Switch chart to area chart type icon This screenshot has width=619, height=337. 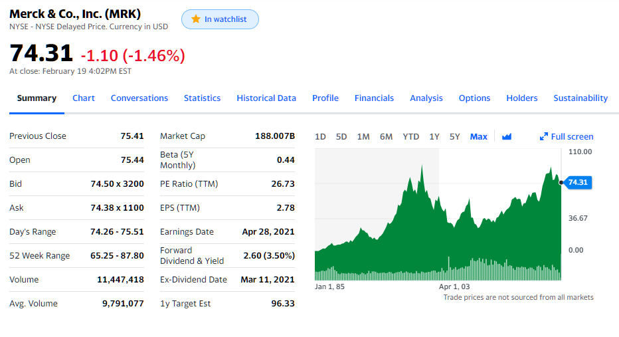(x=507, y=137)
